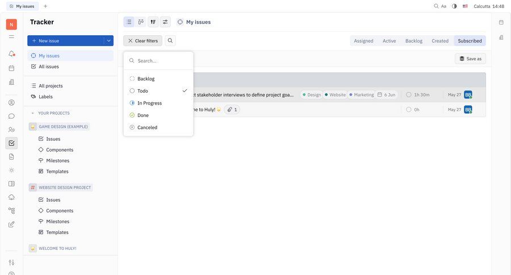Viewport: 511px width, 275px height.
Task: Select Done in the status filter
Action: click(x=158, y=115)
